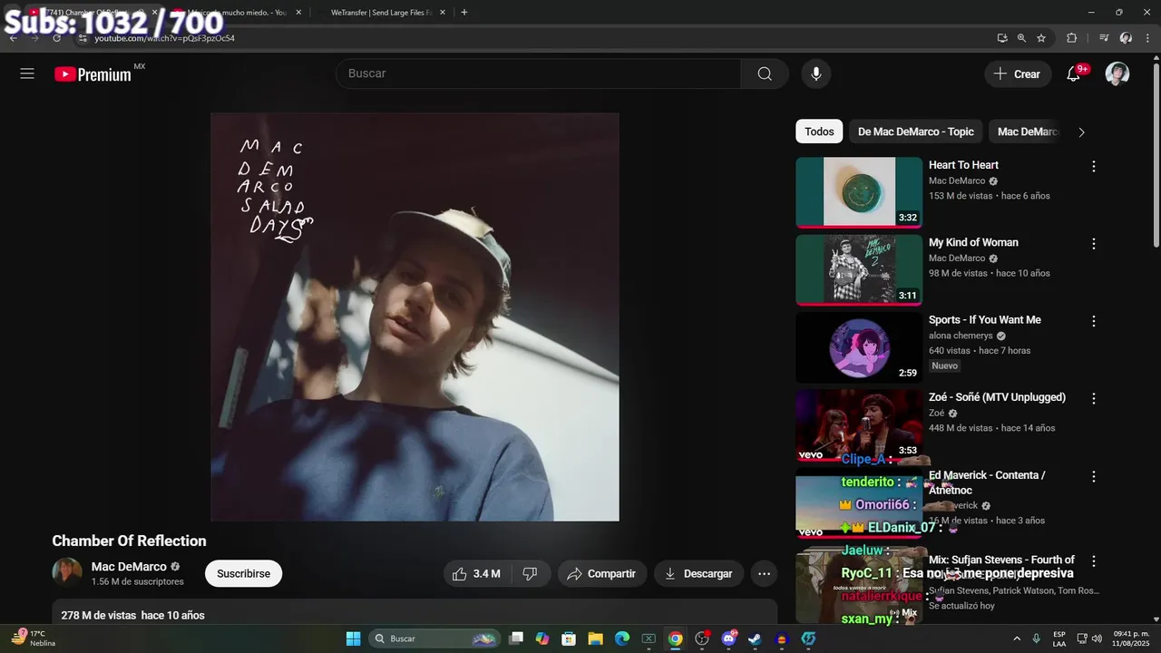1161x653 pixels.
Task: Close the WeTransfer tab
Action: (x=444, y=13)
